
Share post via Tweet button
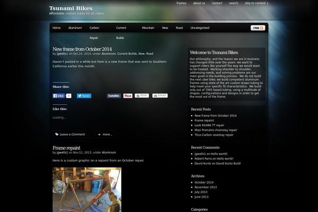[84, 96]
